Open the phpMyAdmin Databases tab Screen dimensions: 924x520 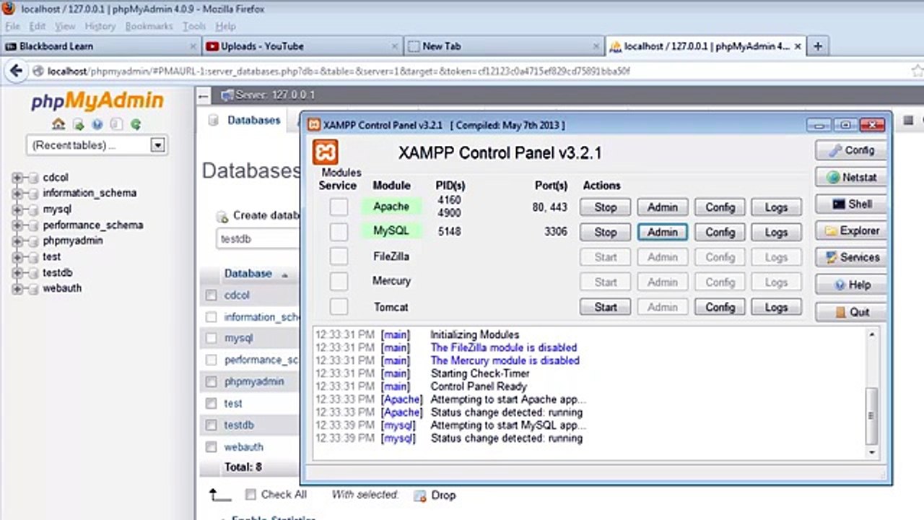pos(245,121)
